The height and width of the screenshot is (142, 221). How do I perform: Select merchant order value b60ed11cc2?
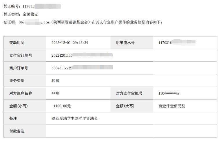pos(82,68)
